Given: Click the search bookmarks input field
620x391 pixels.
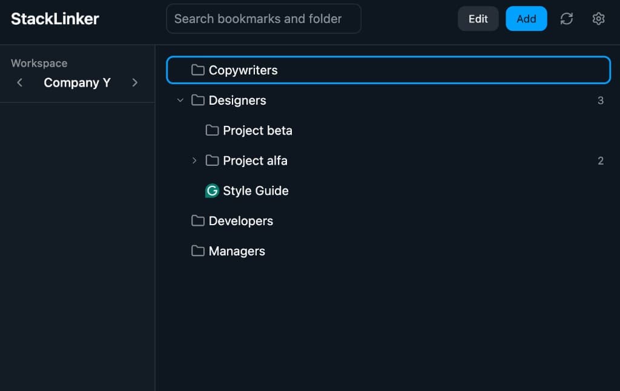Looking at the screenshot, I should coord(263,19).
